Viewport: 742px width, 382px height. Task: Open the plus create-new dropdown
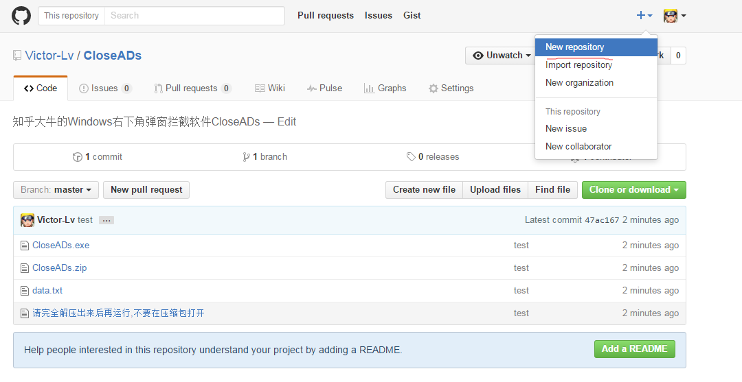(x=644, y=16)
